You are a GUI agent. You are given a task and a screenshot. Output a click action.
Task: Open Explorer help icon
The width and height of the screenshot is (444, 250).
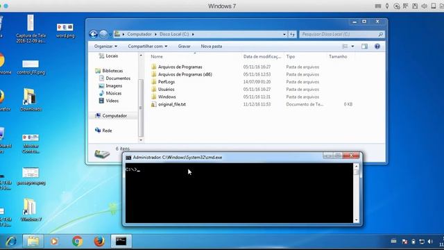(377, 47)
